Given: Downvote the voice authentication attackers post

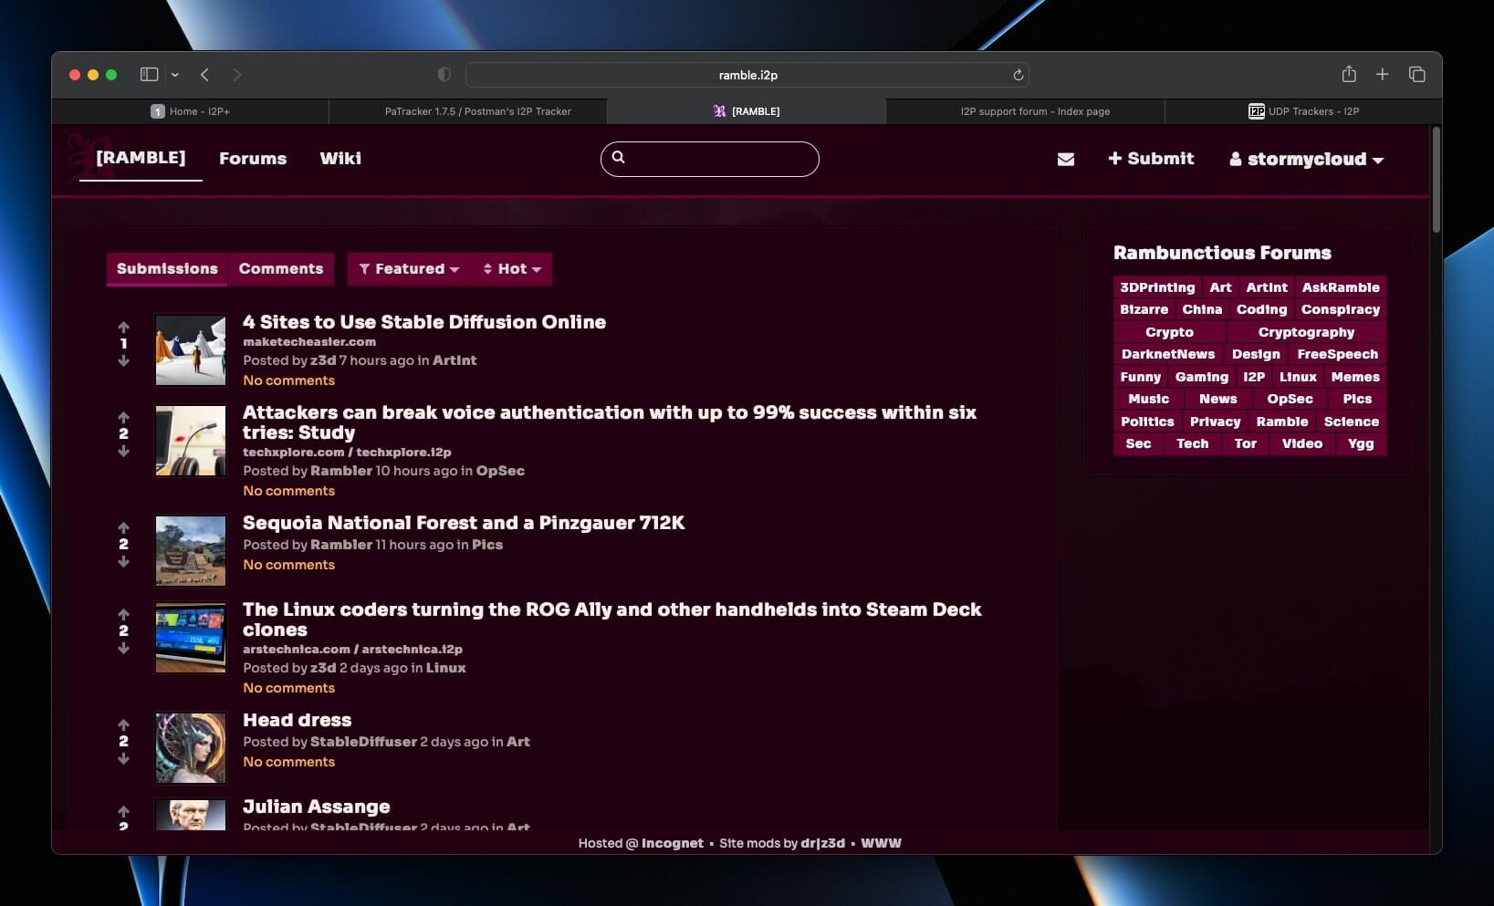Looking at the screenshot, I should point(123,452).
